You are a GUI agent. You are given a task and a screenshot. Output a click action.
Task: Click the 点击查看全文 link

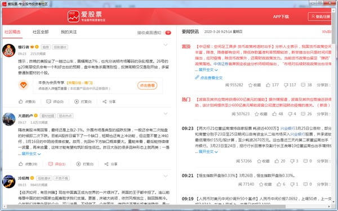click(209, 78)
